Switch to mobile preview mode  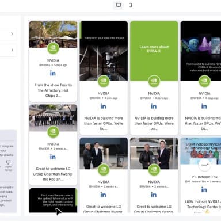pos(130,5)
